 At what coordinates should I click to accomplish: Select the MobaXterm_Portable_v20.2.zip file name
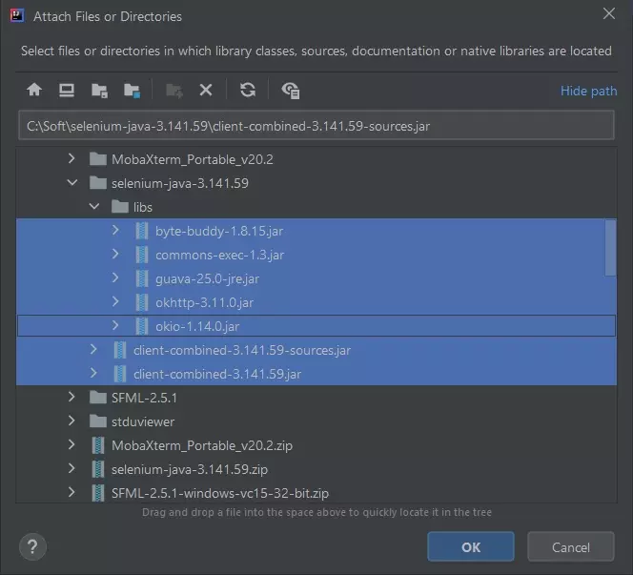(202, 445)
